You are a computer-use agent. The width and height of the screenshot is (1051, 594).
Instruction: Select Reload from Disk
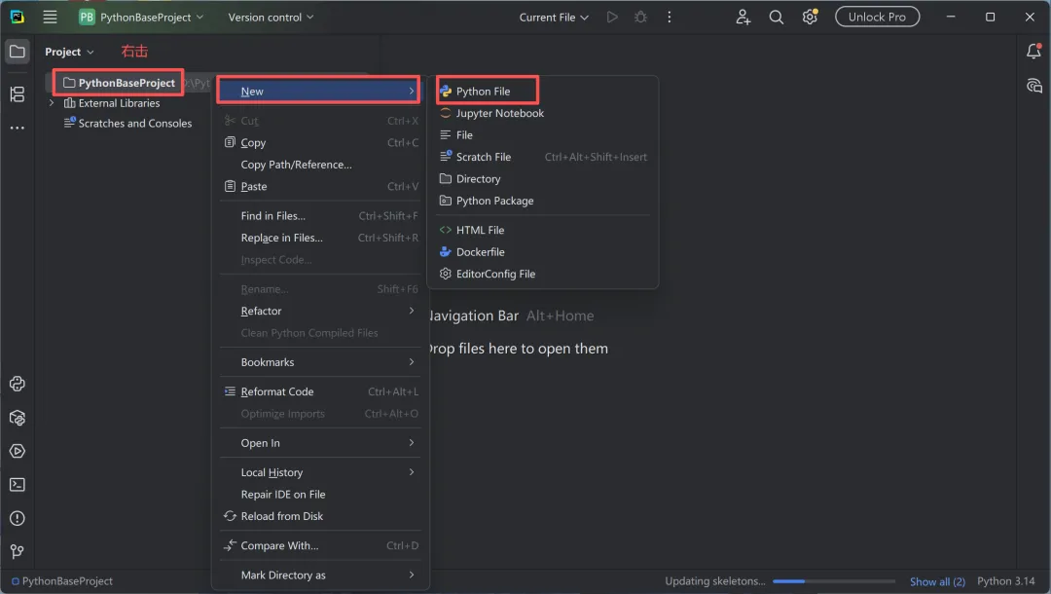click(x=320, y=516)
